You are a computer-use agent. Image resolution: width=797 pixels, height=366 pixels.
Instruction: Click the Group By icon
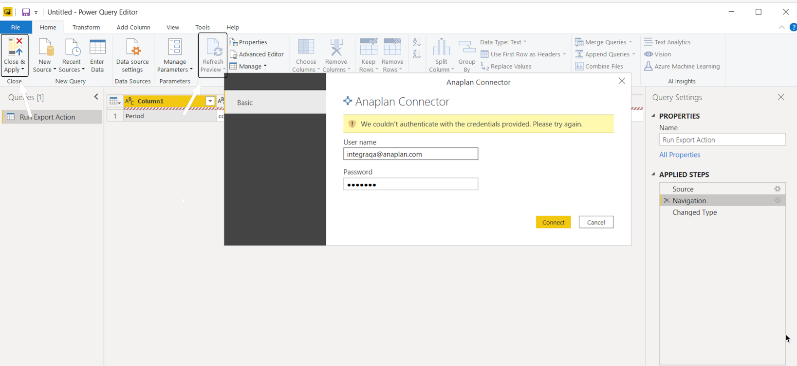pyautogui.click(x=467, y=48)
